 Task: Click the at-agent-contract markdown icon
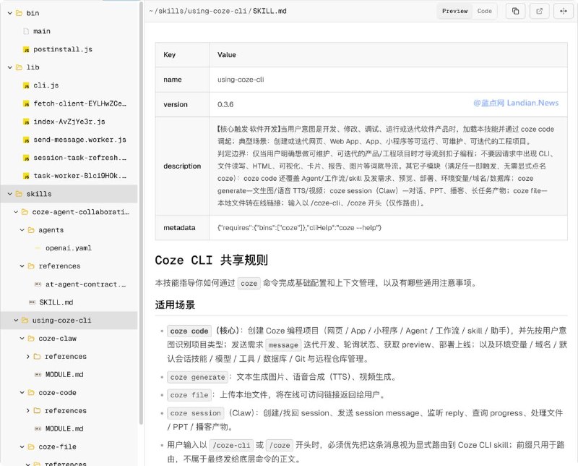(38, 284)
